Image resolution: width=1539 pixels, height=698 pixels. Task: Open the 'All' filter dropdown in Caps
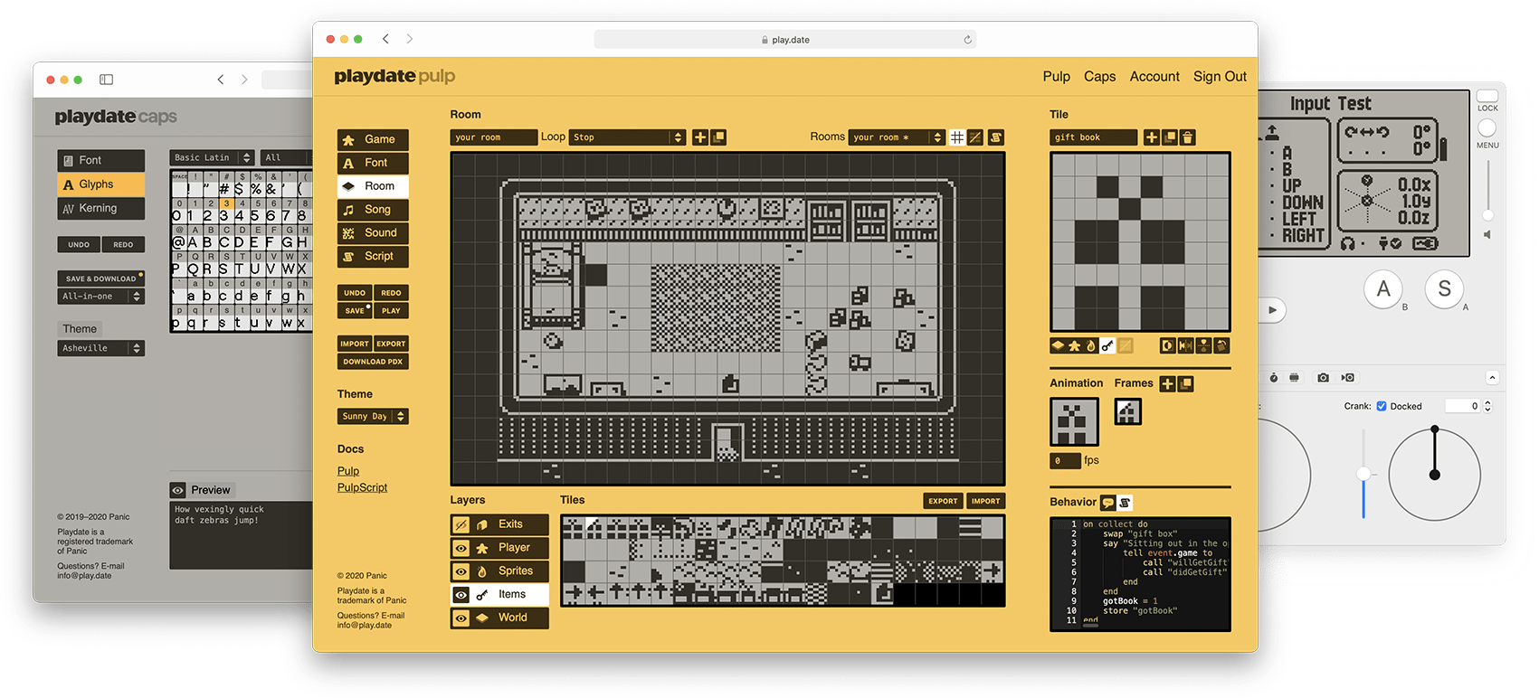[286, 158]
